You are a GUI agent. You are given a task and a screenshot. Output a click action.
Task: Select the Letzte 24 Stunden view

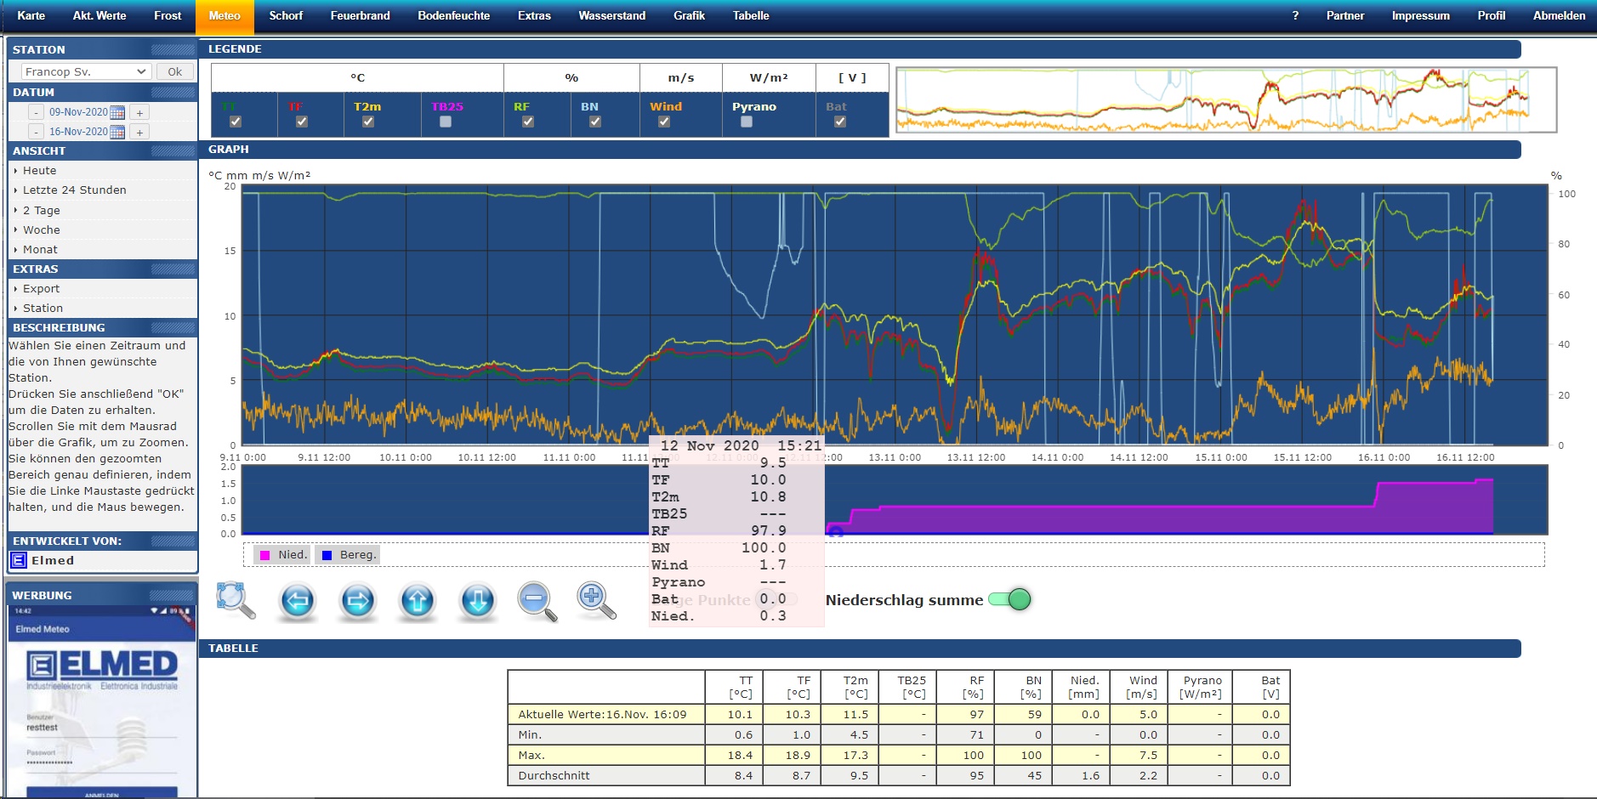click(75, 190)
